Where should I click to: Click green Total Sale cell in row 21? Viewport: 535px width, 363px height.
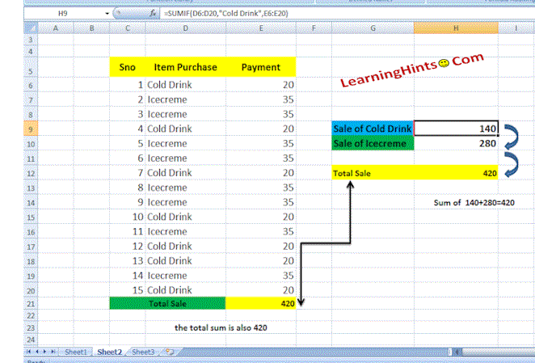click(x=167, y=303)
